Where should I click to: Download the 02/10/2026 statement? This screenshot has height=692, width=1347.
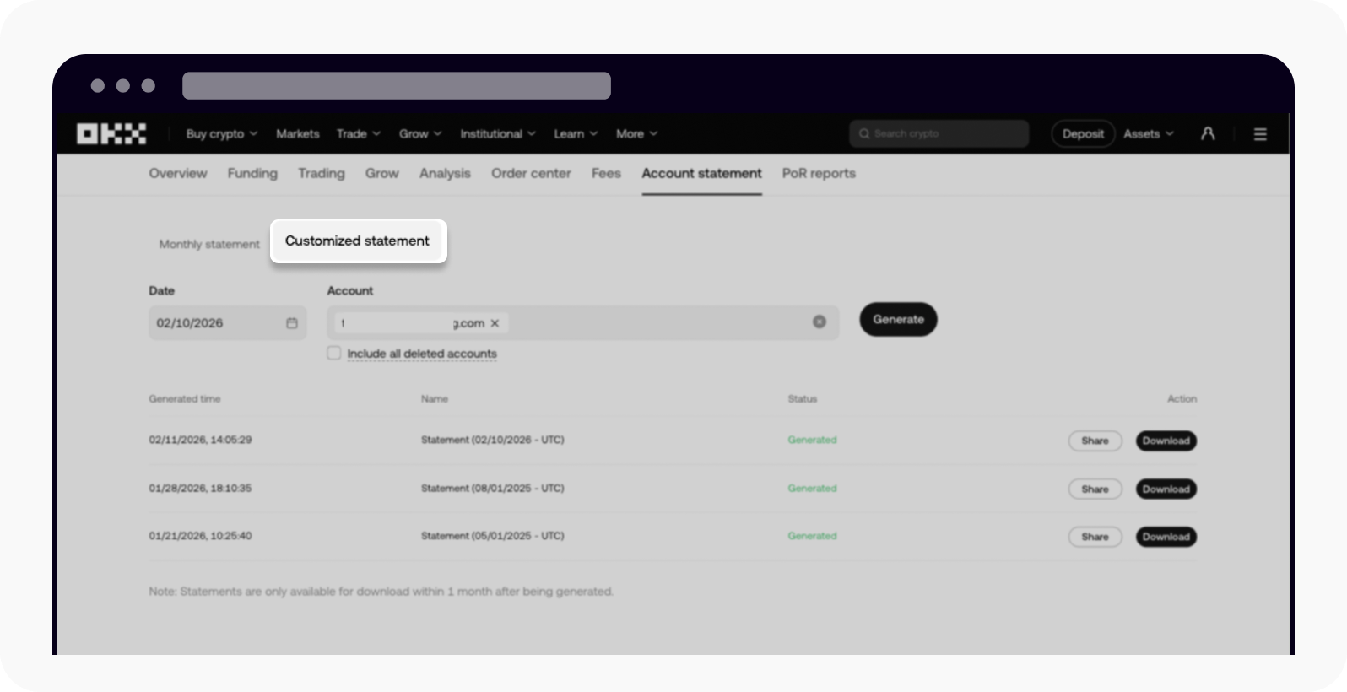tap(1166, 441)
